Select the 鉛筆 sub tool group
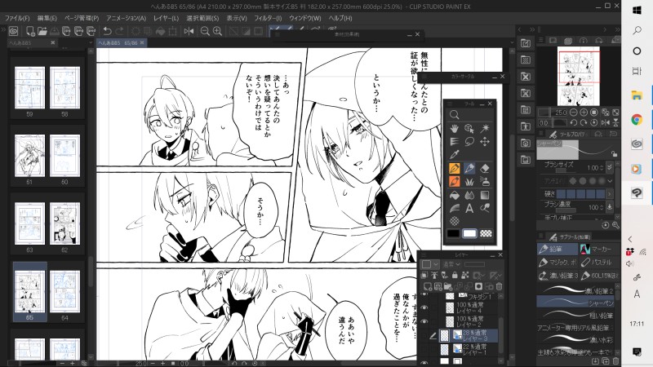The image size is (653, 367). coord(557,249)
